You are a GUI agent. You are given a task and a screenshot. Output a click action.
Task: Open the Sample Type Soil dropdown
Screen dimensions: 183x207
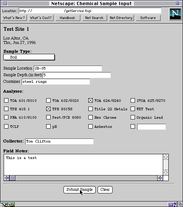[29, 57]
